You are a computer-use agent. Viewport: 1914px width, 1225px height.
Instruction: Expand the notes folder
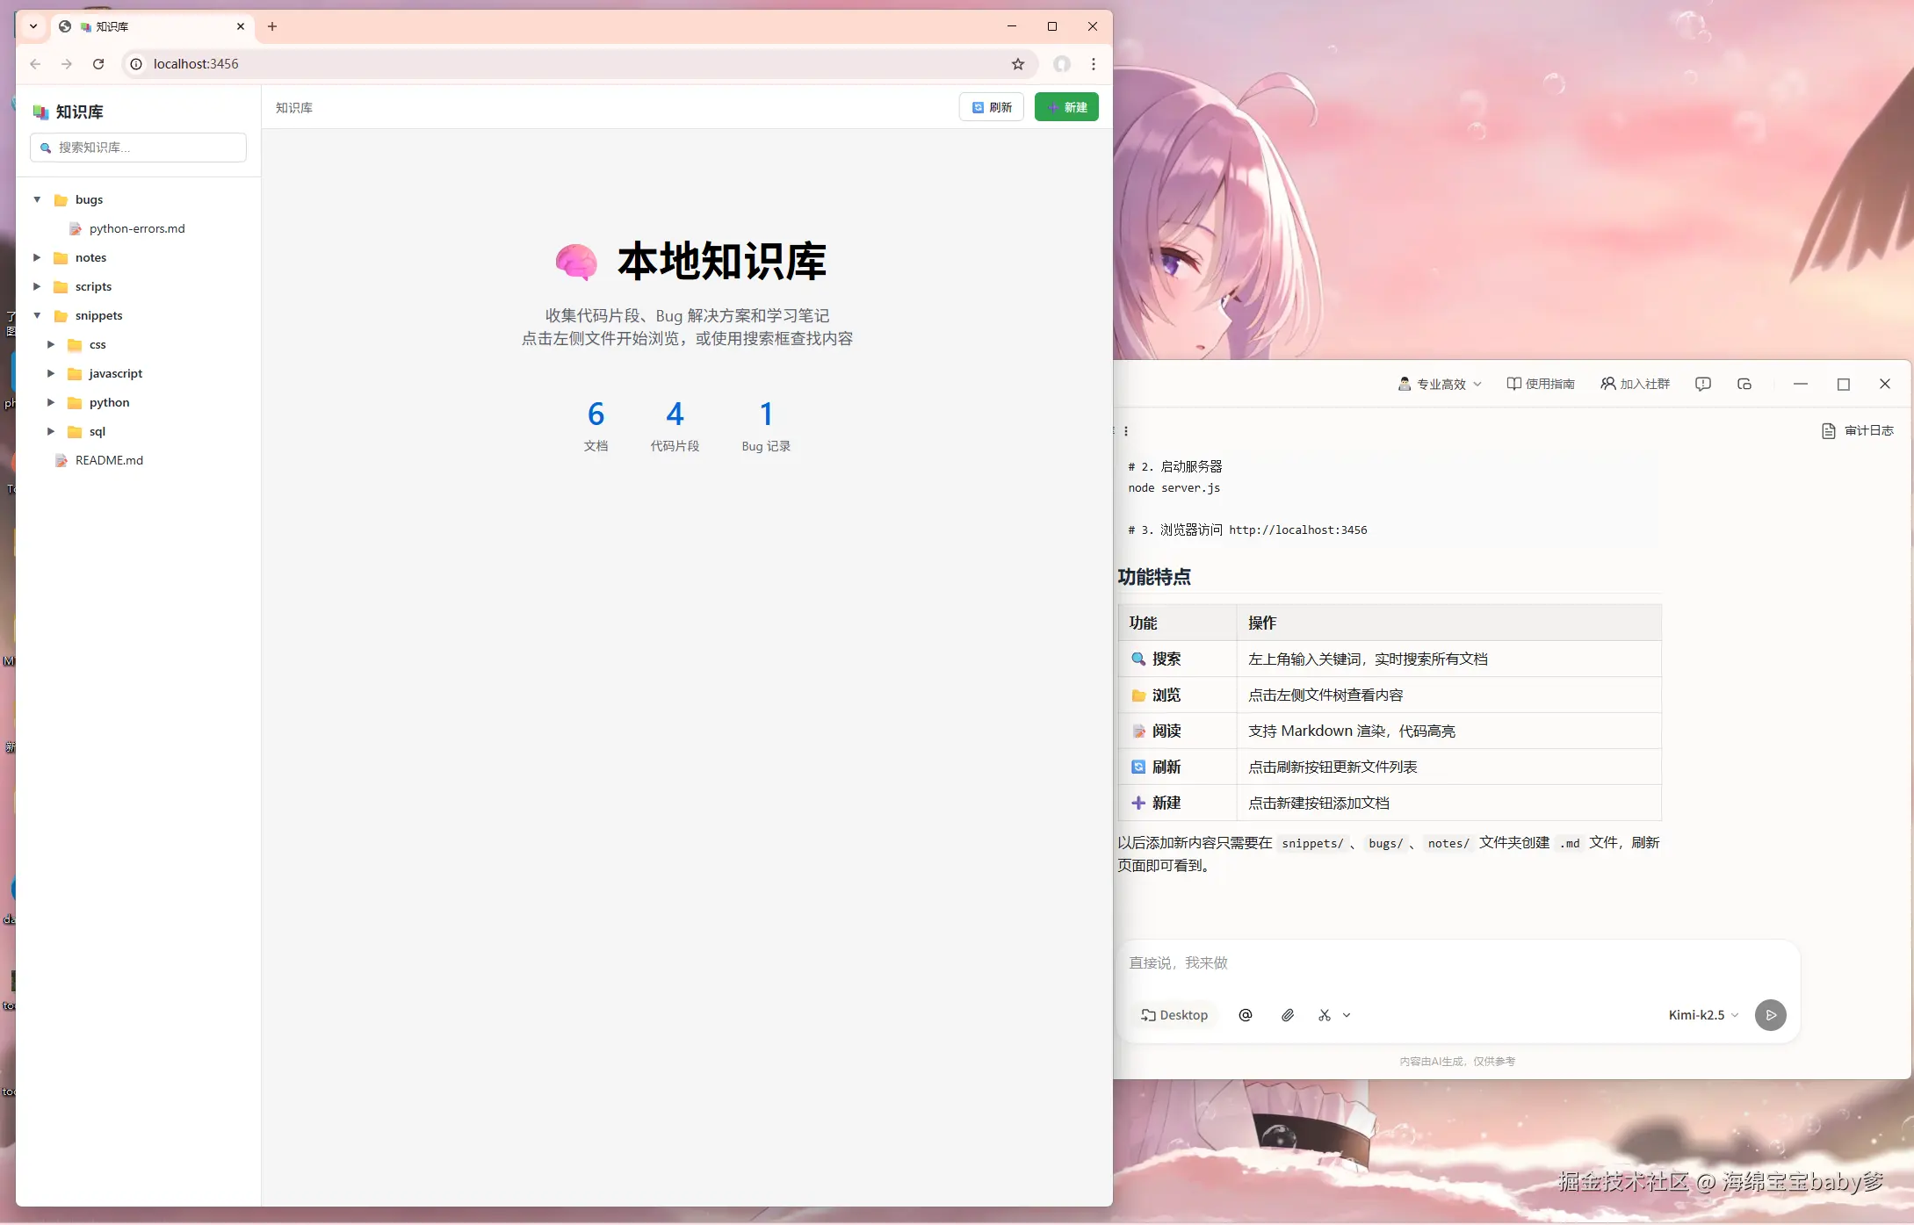click(x=37, y=257)
